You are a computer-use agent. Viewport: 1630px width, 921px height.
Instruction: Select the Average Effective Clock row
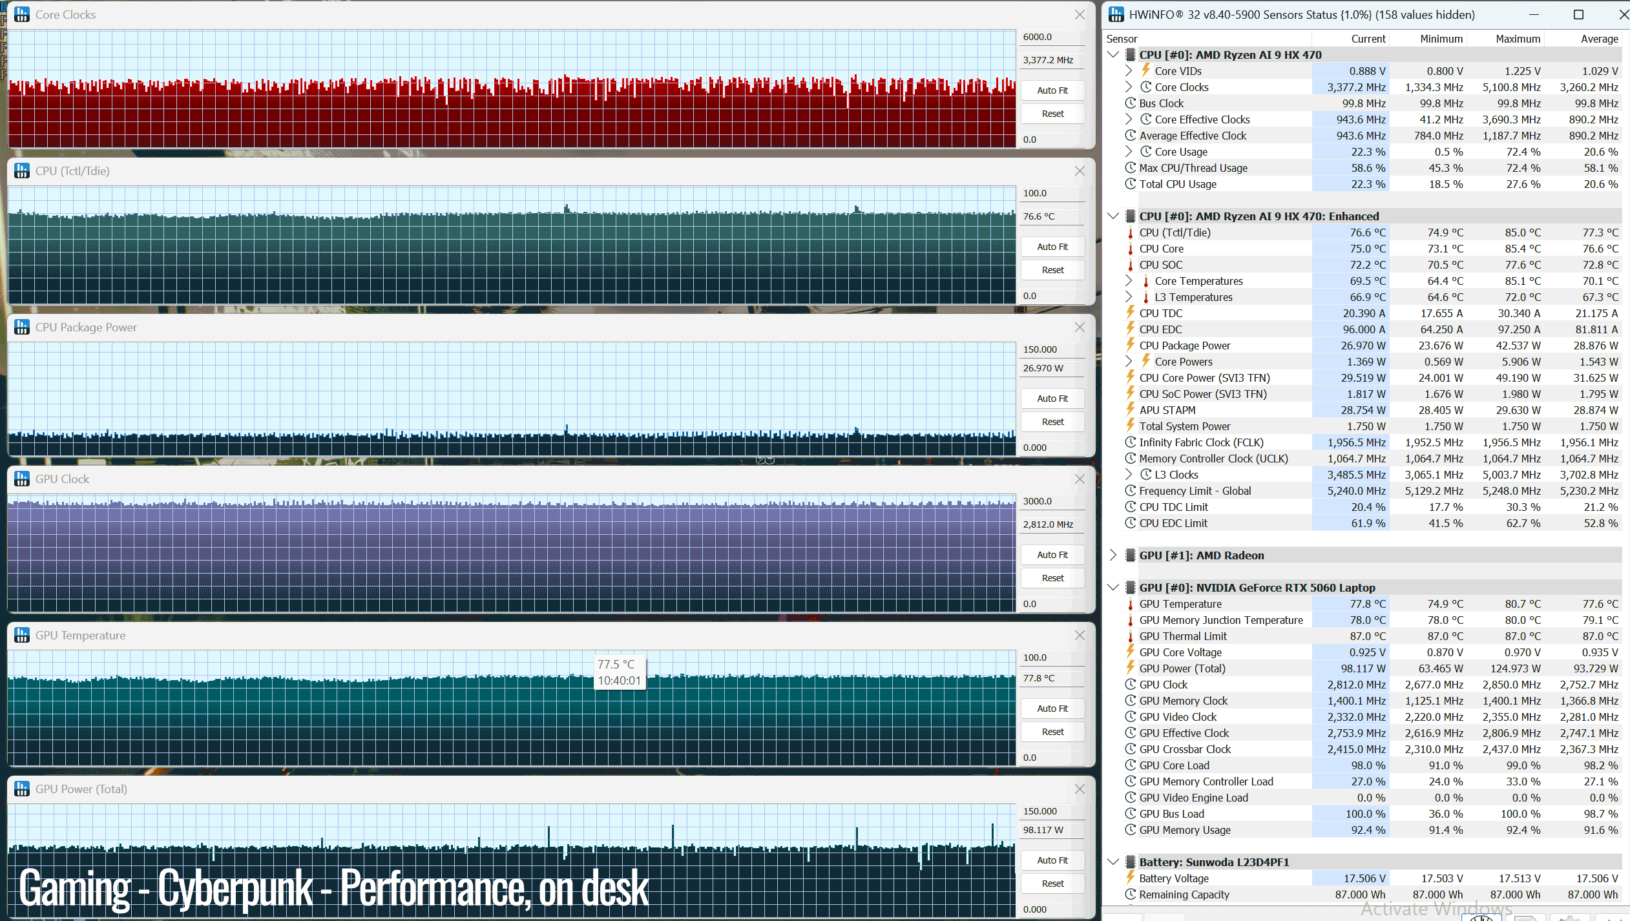[1364, 136]
